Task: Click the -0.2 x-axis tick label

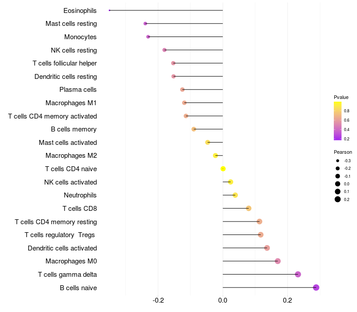Action: click(x=158, y=300)
